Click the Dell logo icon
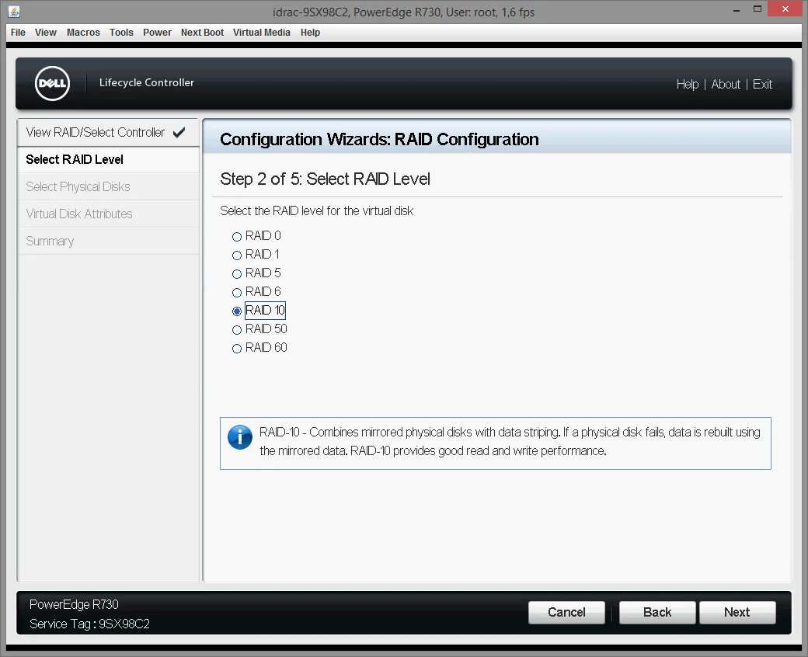 click(x=52, y=83)
